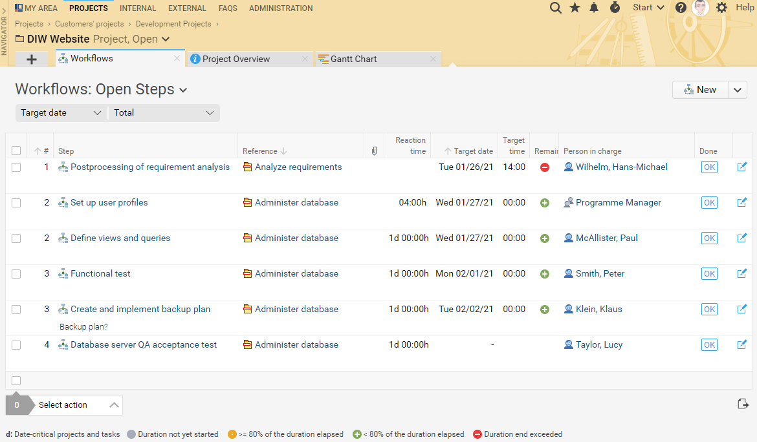
Task: Open the arrow dropdown next to New
Action: (738, 90)
